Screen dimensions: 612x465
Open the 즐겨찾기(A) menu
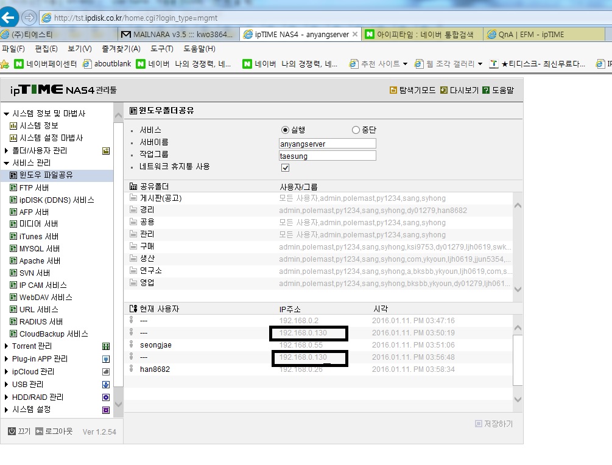(x=121, y=49)
